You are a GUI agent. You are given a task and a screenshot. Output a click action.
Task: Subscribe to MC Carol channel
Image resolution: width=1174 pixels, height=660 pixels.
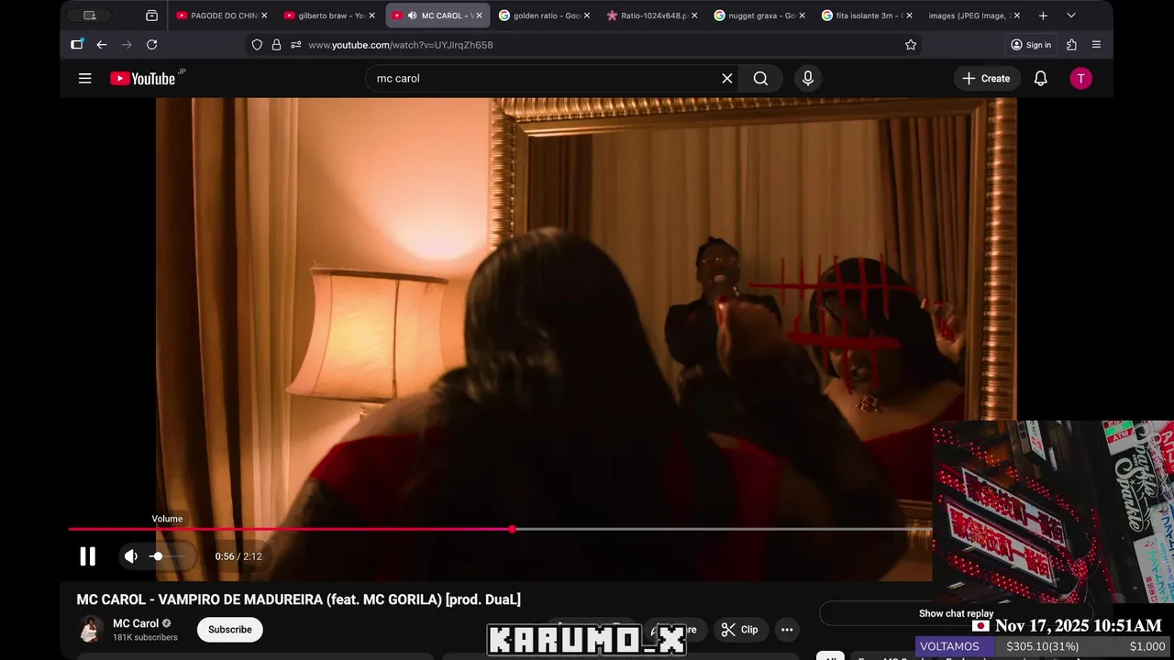(x=229, y=630)
